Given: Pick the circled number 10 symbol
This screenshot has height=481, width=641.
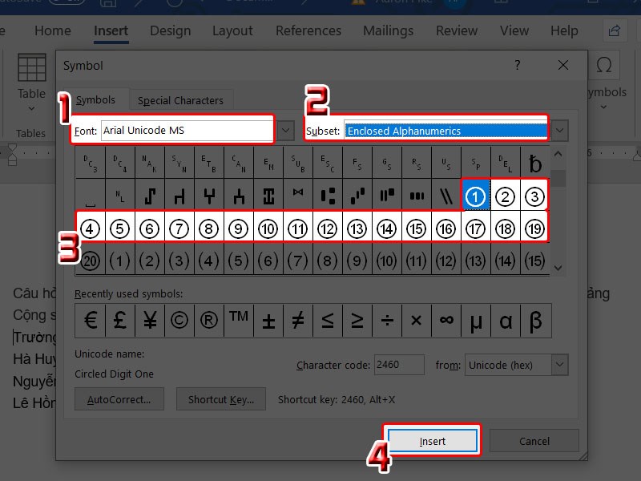Looking at the screenshot, I should 268,228.
